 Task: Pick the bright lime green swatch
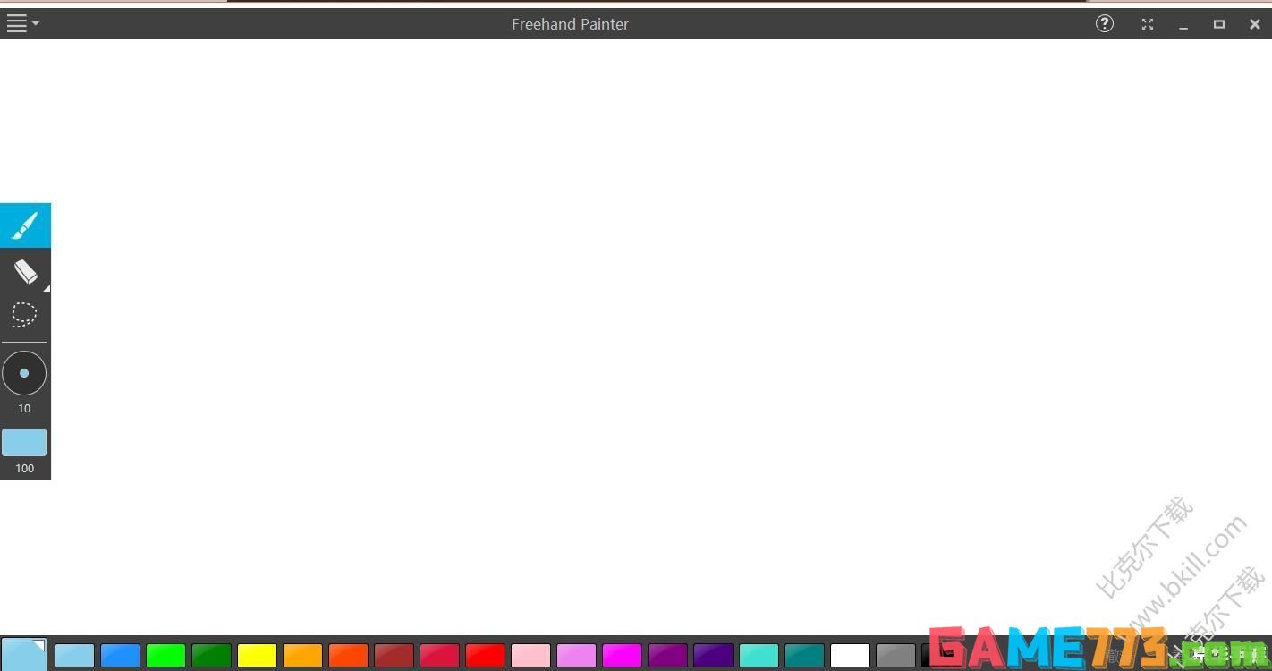coord(165,656)
